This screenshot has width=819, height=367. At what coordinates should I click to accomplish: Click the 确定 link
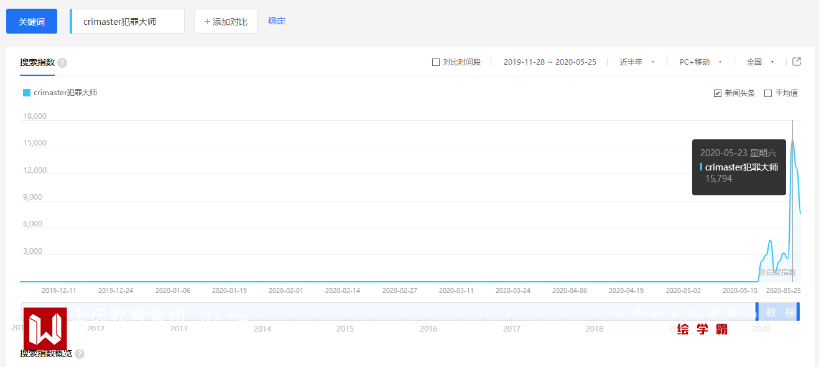pyautogui.click(x=277, y=21)
